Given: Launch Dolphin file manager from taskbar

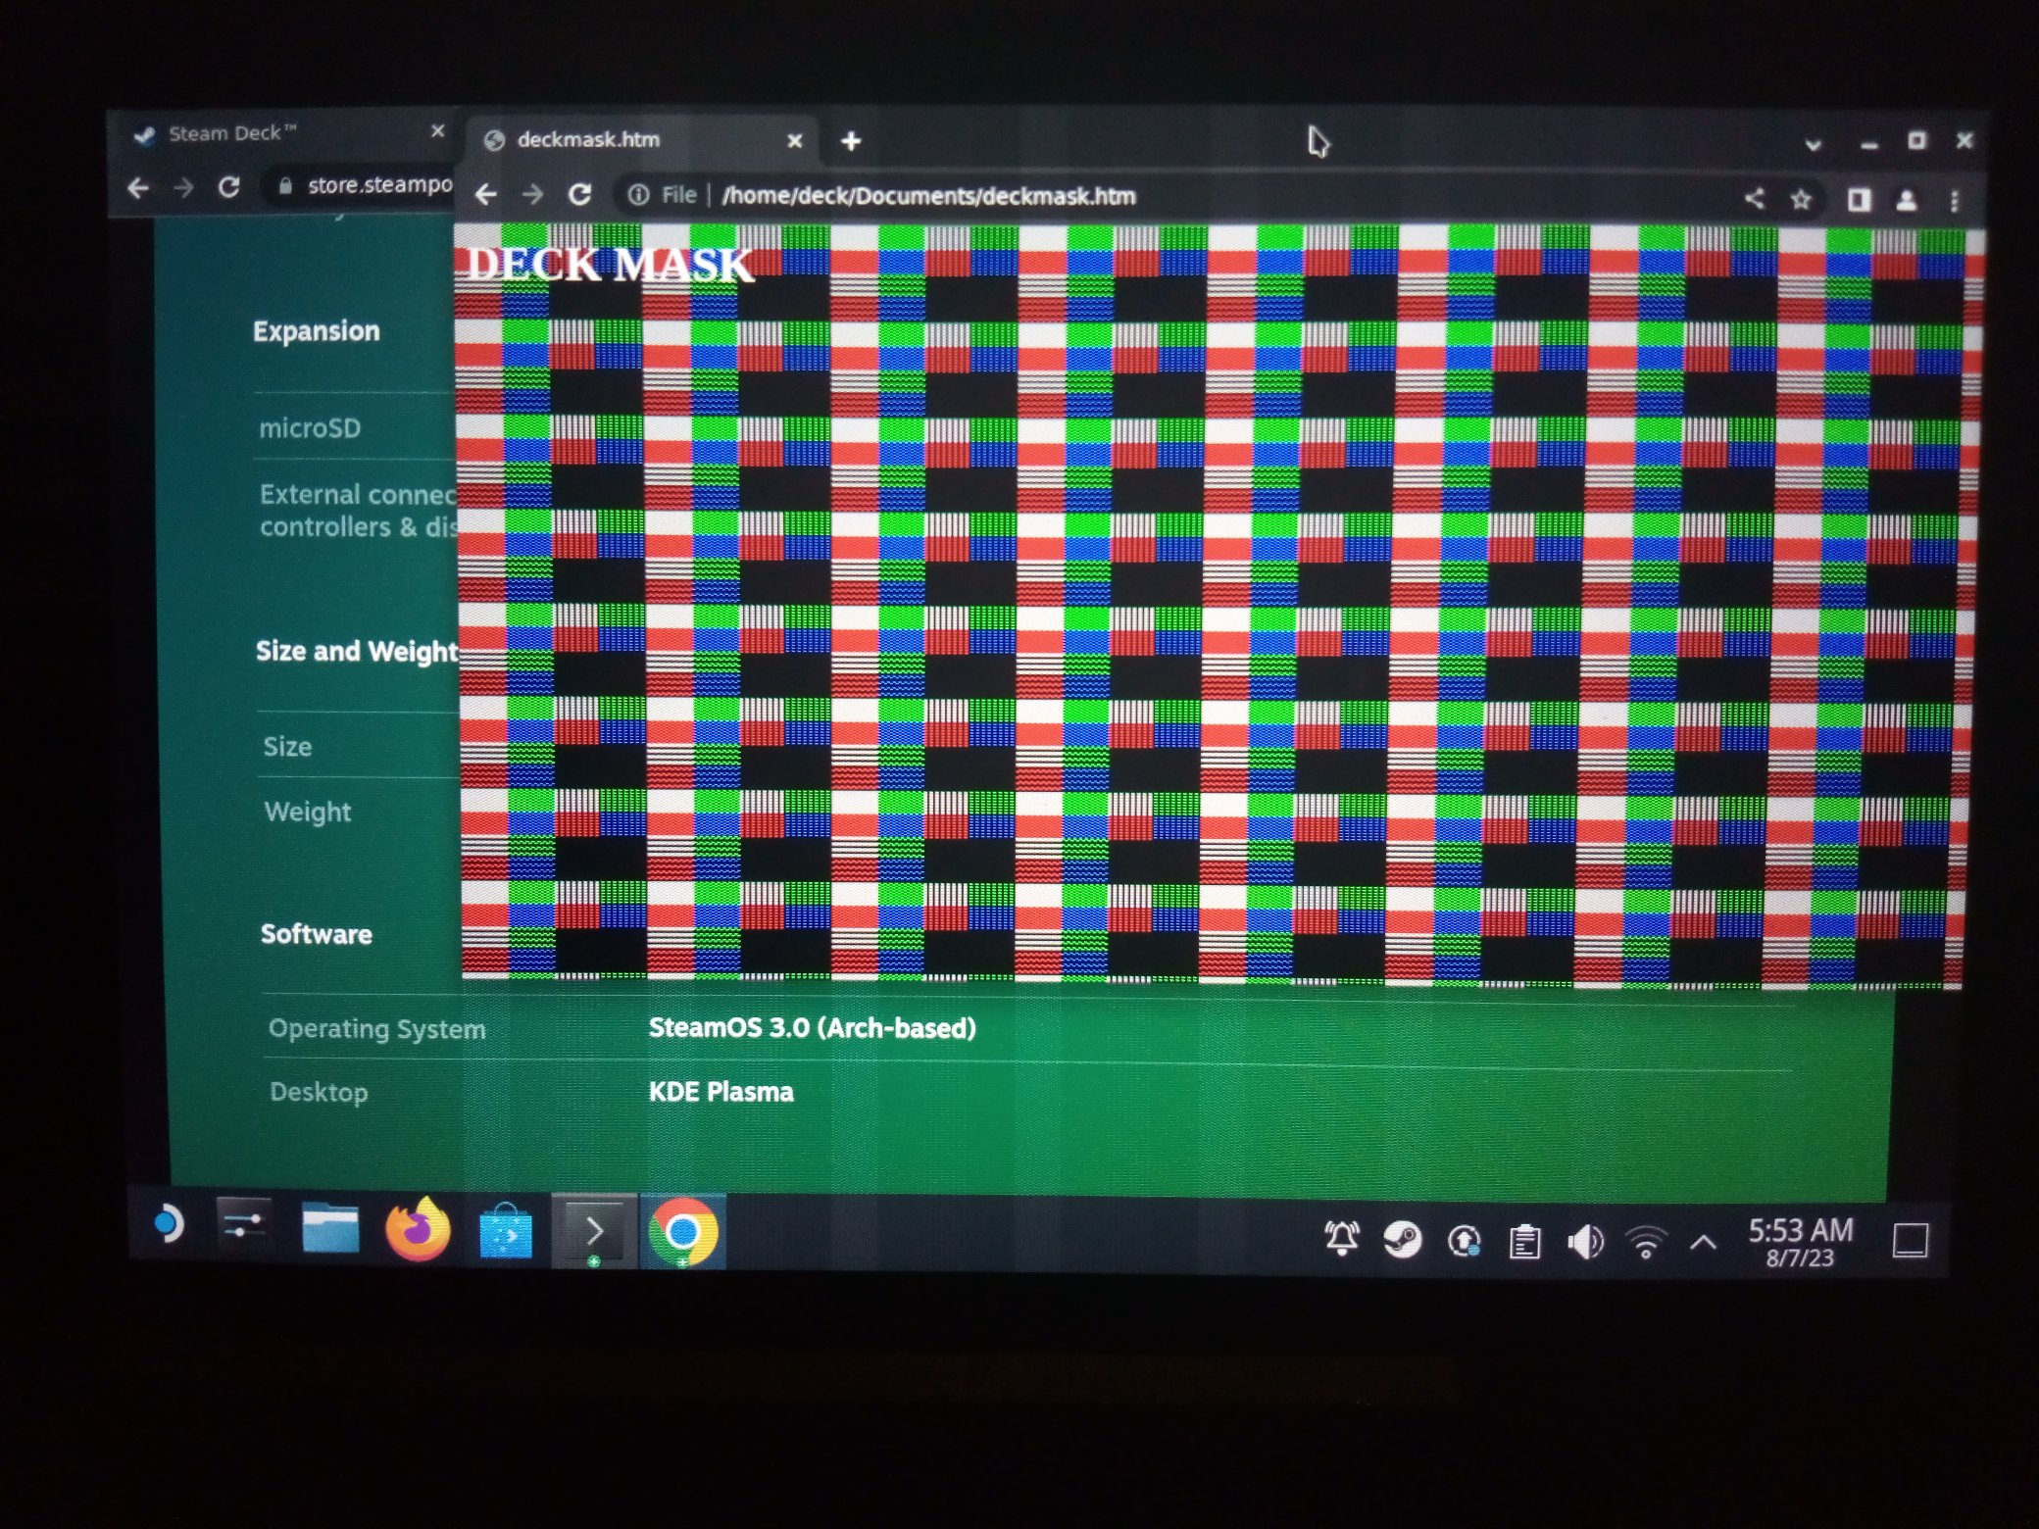Looking at the screenshot, I should (x=330, y=1227).
